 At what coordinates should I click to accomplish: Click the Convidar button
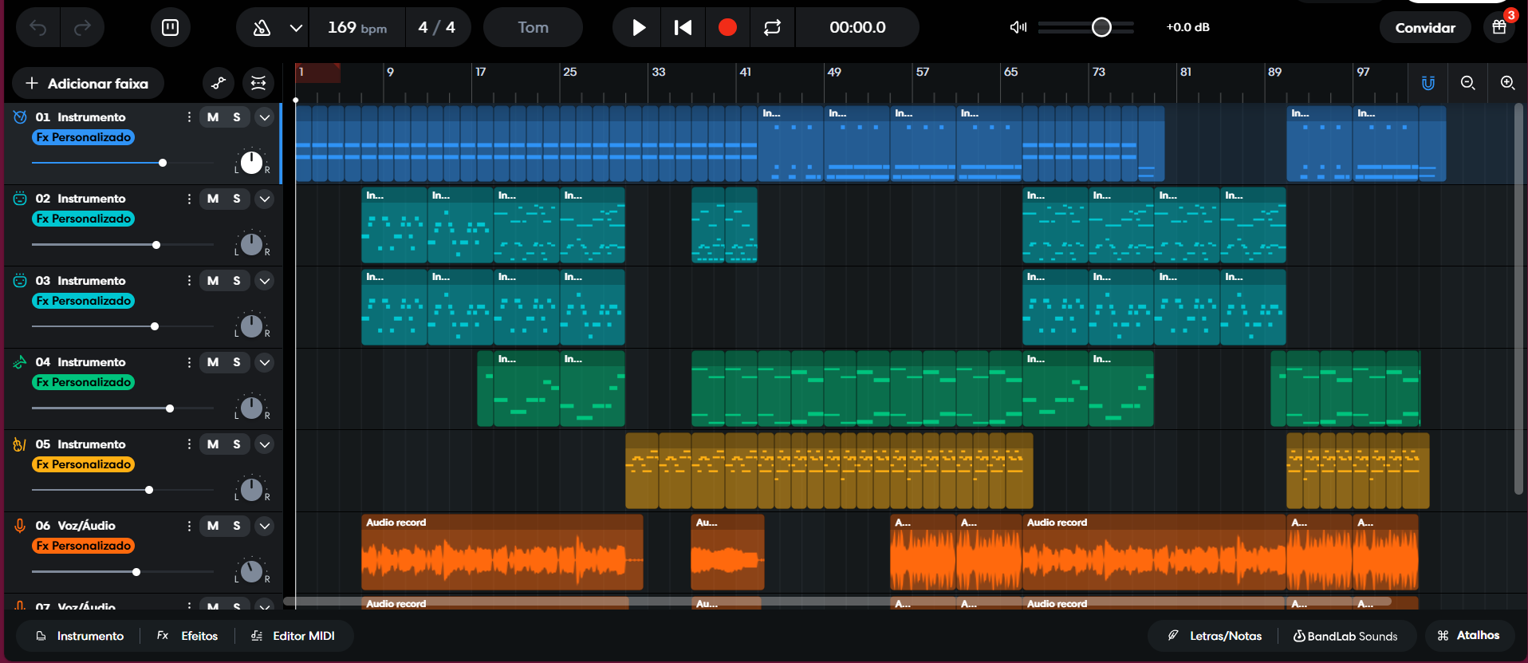1425,28
